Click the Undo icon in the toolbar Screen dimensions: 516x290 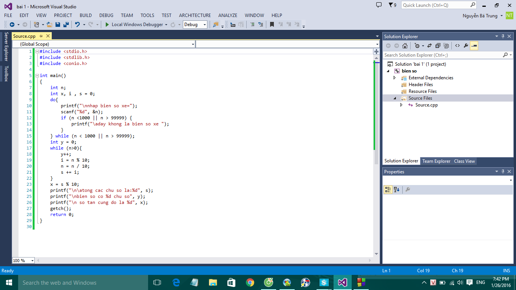click(78, 24)
